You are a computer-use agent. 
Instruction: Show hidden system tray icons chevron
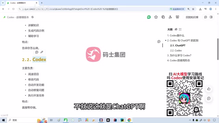190,120
